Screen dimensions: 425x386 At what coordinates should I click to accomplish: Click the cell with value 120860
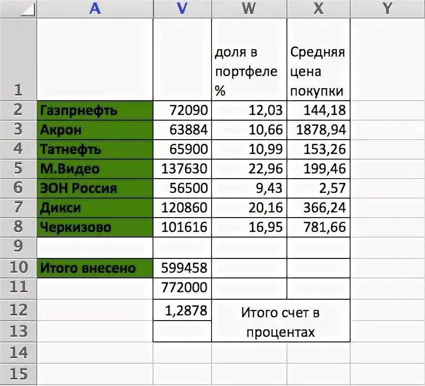(x=182, y=207)
